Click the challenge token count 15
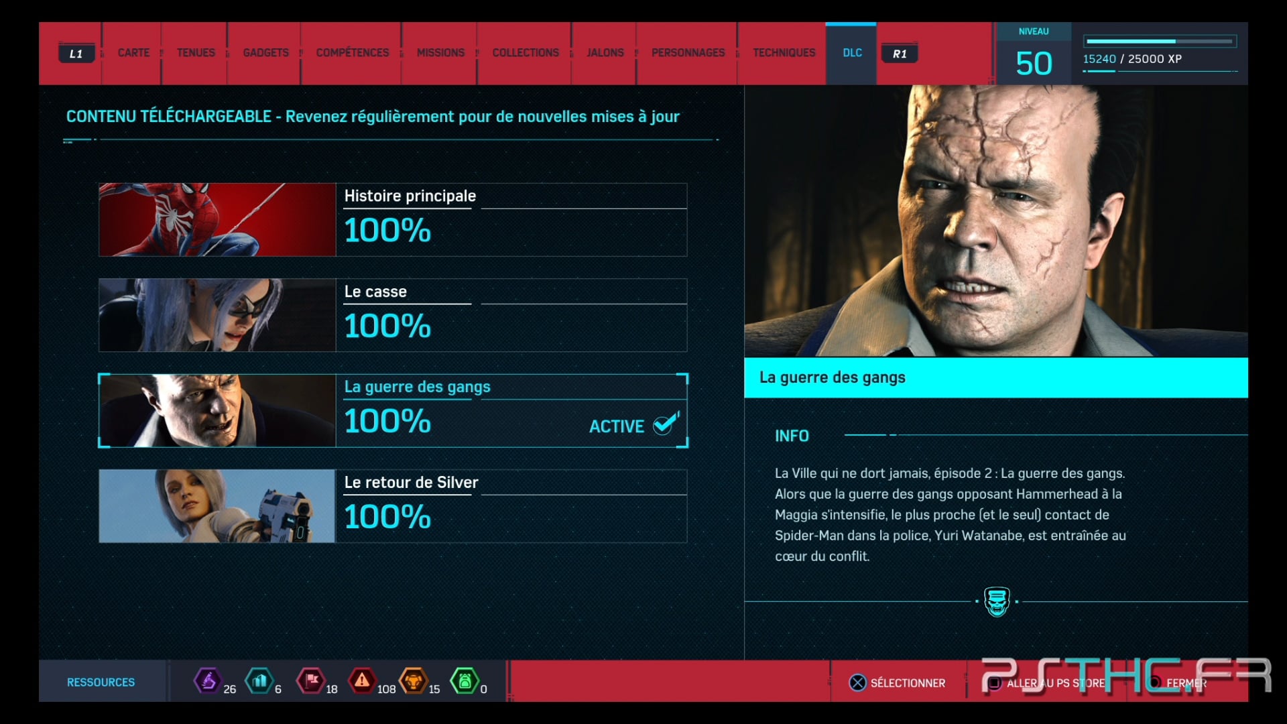Screen dimensions: 1287x724 (x=434, y=689)
